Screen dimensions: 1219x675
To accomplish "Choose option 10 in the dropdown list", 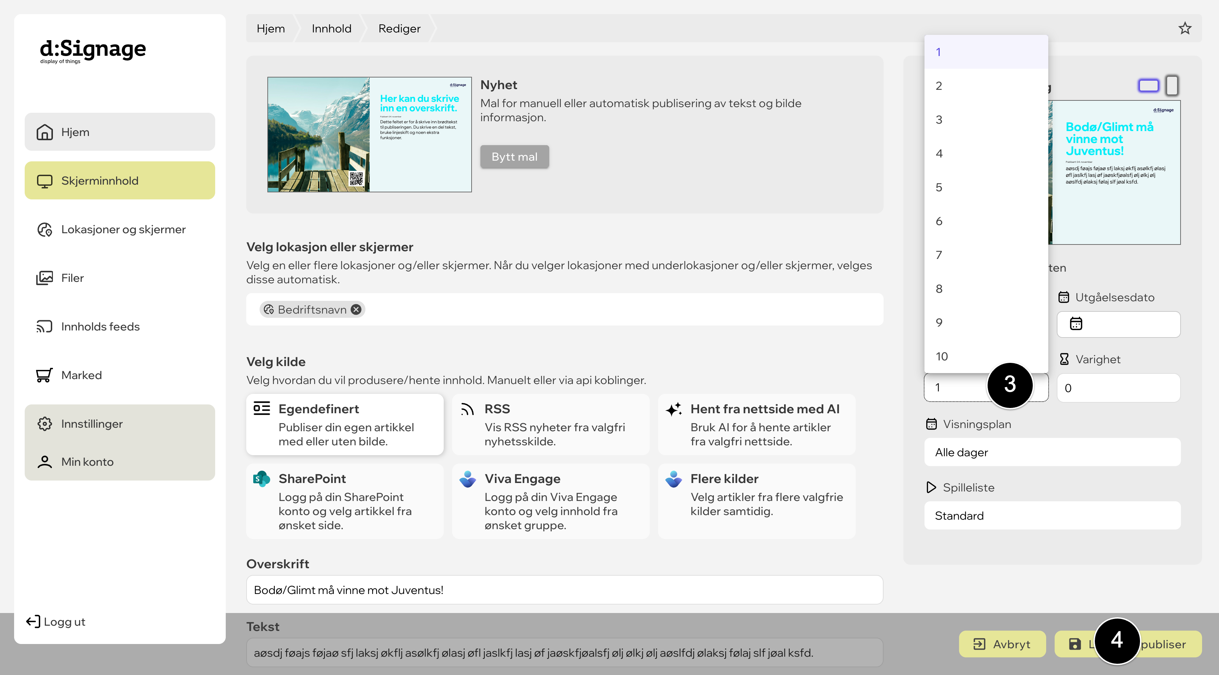I will tap(986, 357).
